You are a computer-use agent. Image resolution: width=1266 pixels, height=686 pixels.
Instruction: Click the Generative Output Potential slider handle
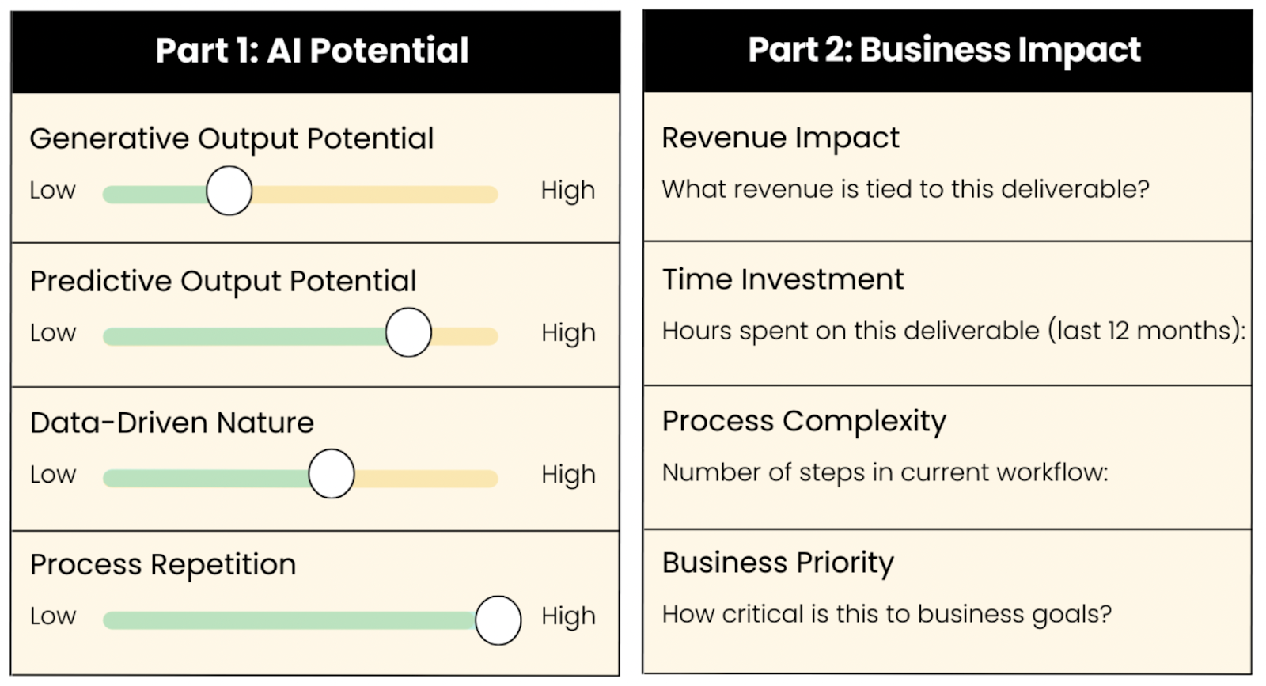229,191
